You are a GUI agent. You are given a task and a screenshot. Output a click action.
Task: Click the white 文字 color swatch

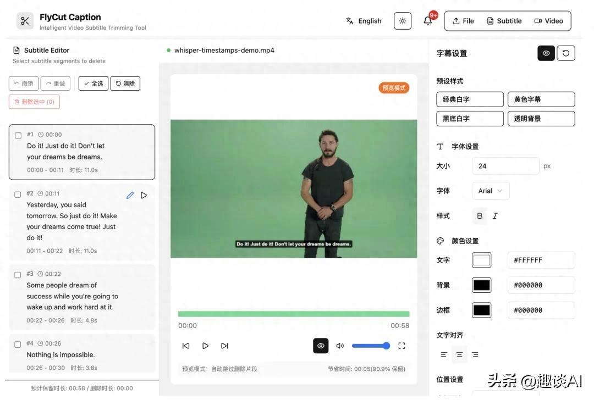tap(481, 260)
